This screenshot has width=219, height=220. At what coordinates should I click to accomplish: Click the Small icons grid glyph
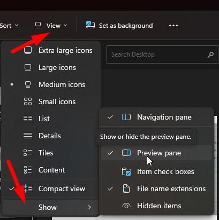pos(28,101)
